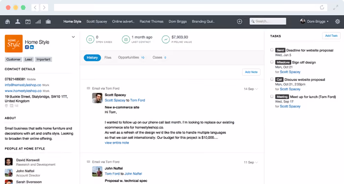The width and height of the screenshot is (344, 184).
Task: Click David Kerswell's avatar
Action: coord(9,162)
